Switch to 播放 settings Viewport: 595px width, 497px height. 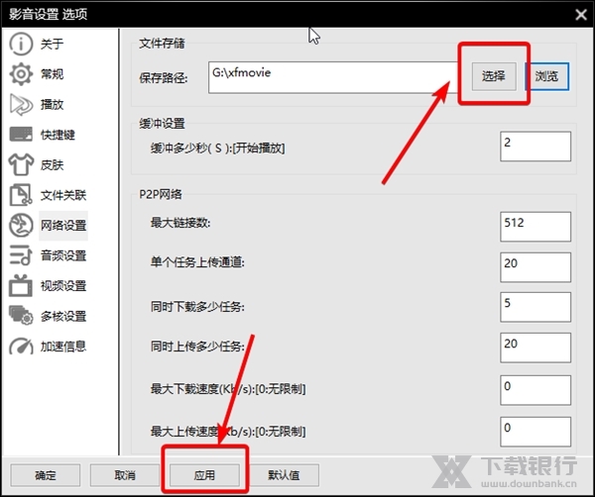52,104
